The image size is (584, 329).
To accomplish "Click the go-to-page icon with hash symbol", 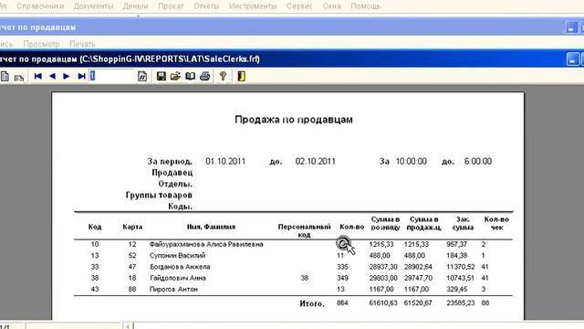I will (142, 77).
